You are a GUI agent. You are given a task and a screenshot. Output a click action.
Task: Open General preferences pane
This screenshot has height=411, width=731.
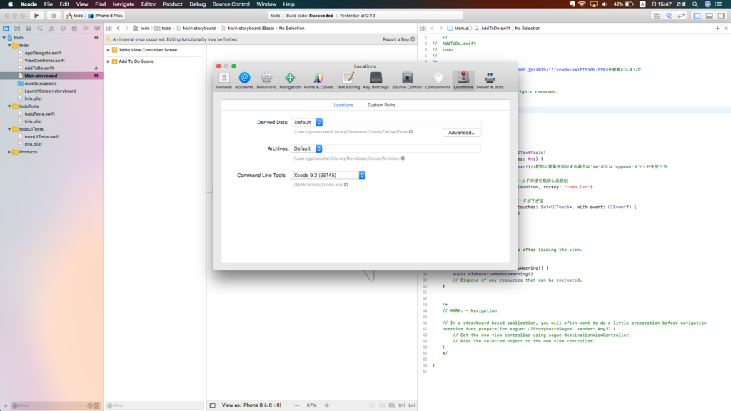(x=223, y=80)
